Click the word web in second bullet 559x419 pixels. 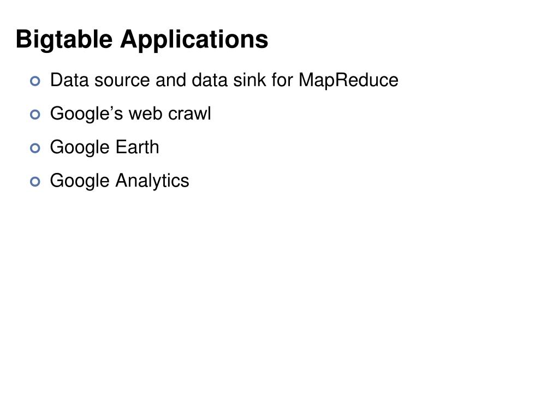pos(145,113)
